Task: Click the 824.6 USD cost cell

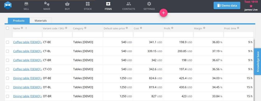Action: tap(148, 78)
